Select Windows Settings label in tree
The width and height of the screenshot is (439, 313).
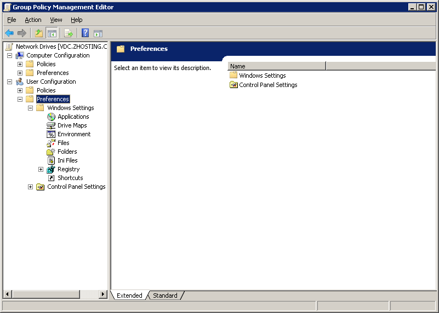[71, 108]
